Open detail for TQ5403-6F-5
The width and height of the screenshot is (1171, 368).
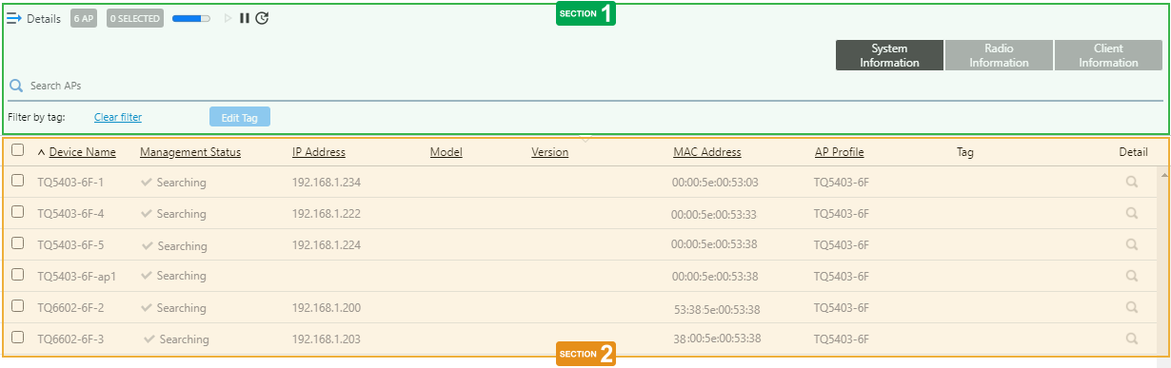tap(1132, 244)
